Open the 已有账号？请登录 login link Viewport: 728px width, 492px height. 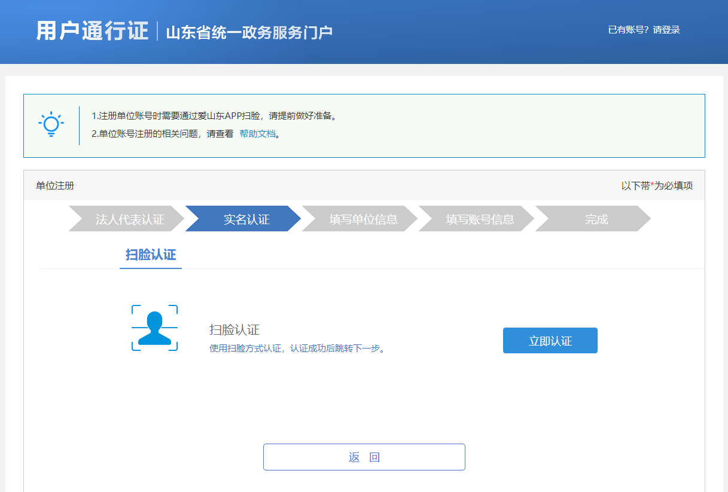pyautogui.click(x=644, y=30)
